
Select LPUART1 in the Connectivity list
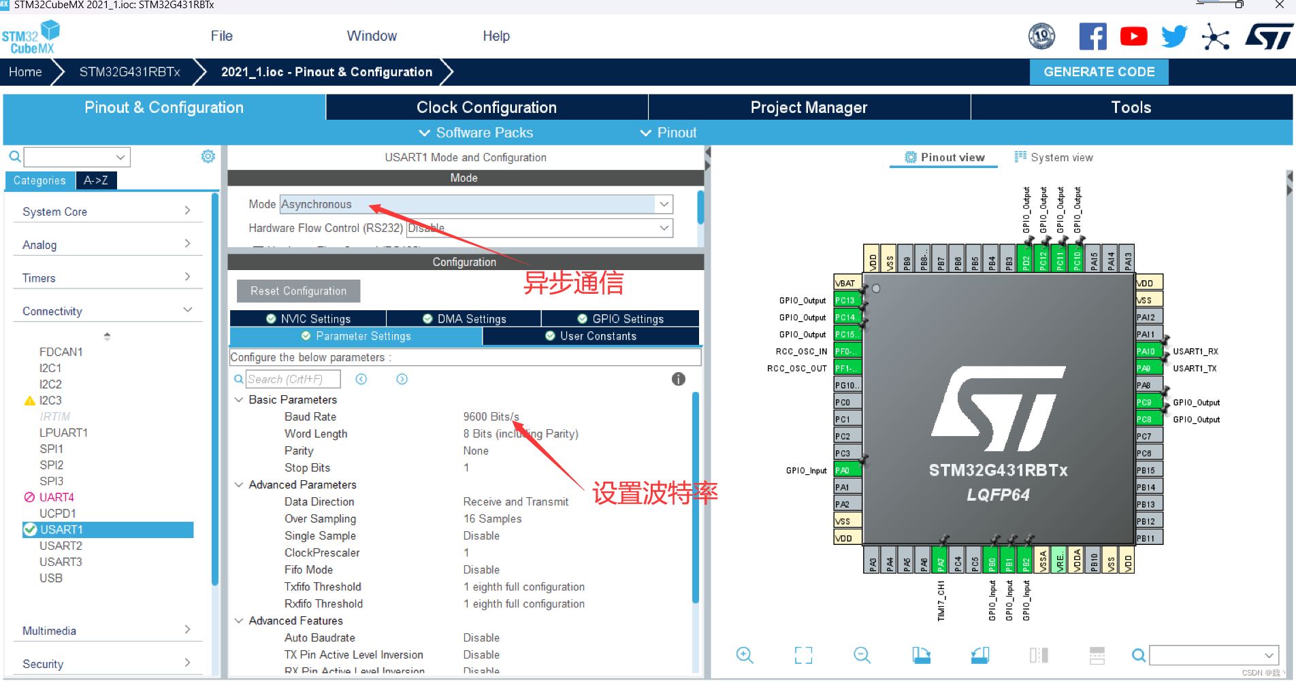63,433
